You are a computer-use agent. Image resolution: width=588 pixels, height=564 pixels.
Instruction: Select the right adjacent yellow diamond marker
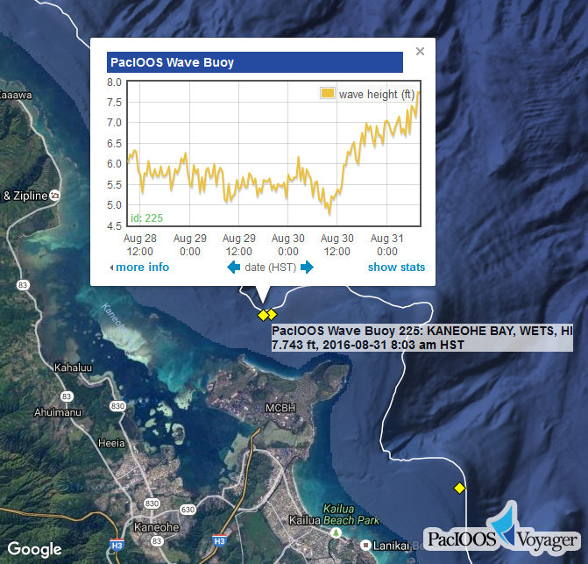pos(273,314)
